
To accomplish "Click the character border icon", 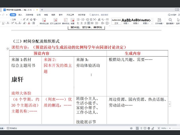I will click(34, 23).
